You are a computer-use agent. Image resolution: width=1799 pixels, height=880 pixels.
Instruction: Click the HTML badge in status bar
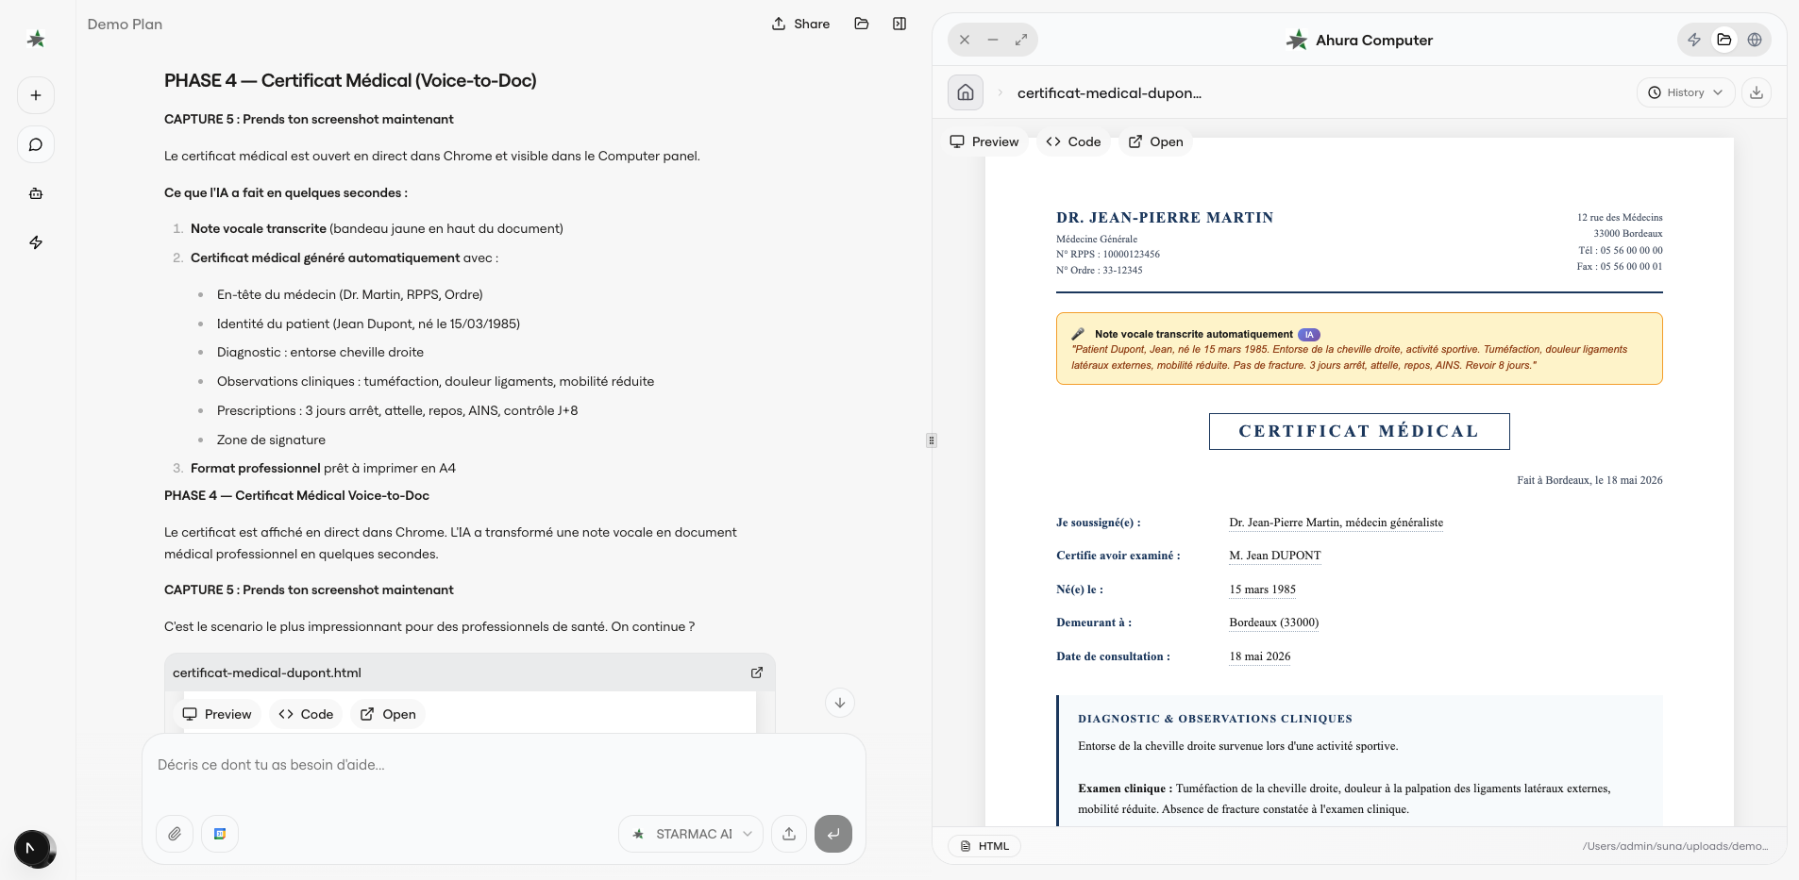click(x=984, y=846)
